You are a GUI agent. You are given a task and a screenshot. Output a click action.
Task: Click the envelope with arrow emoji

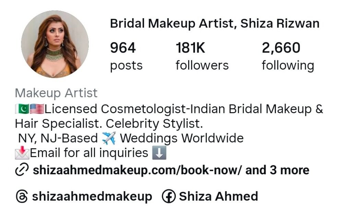pyautogui.click(x=22, y=153)
